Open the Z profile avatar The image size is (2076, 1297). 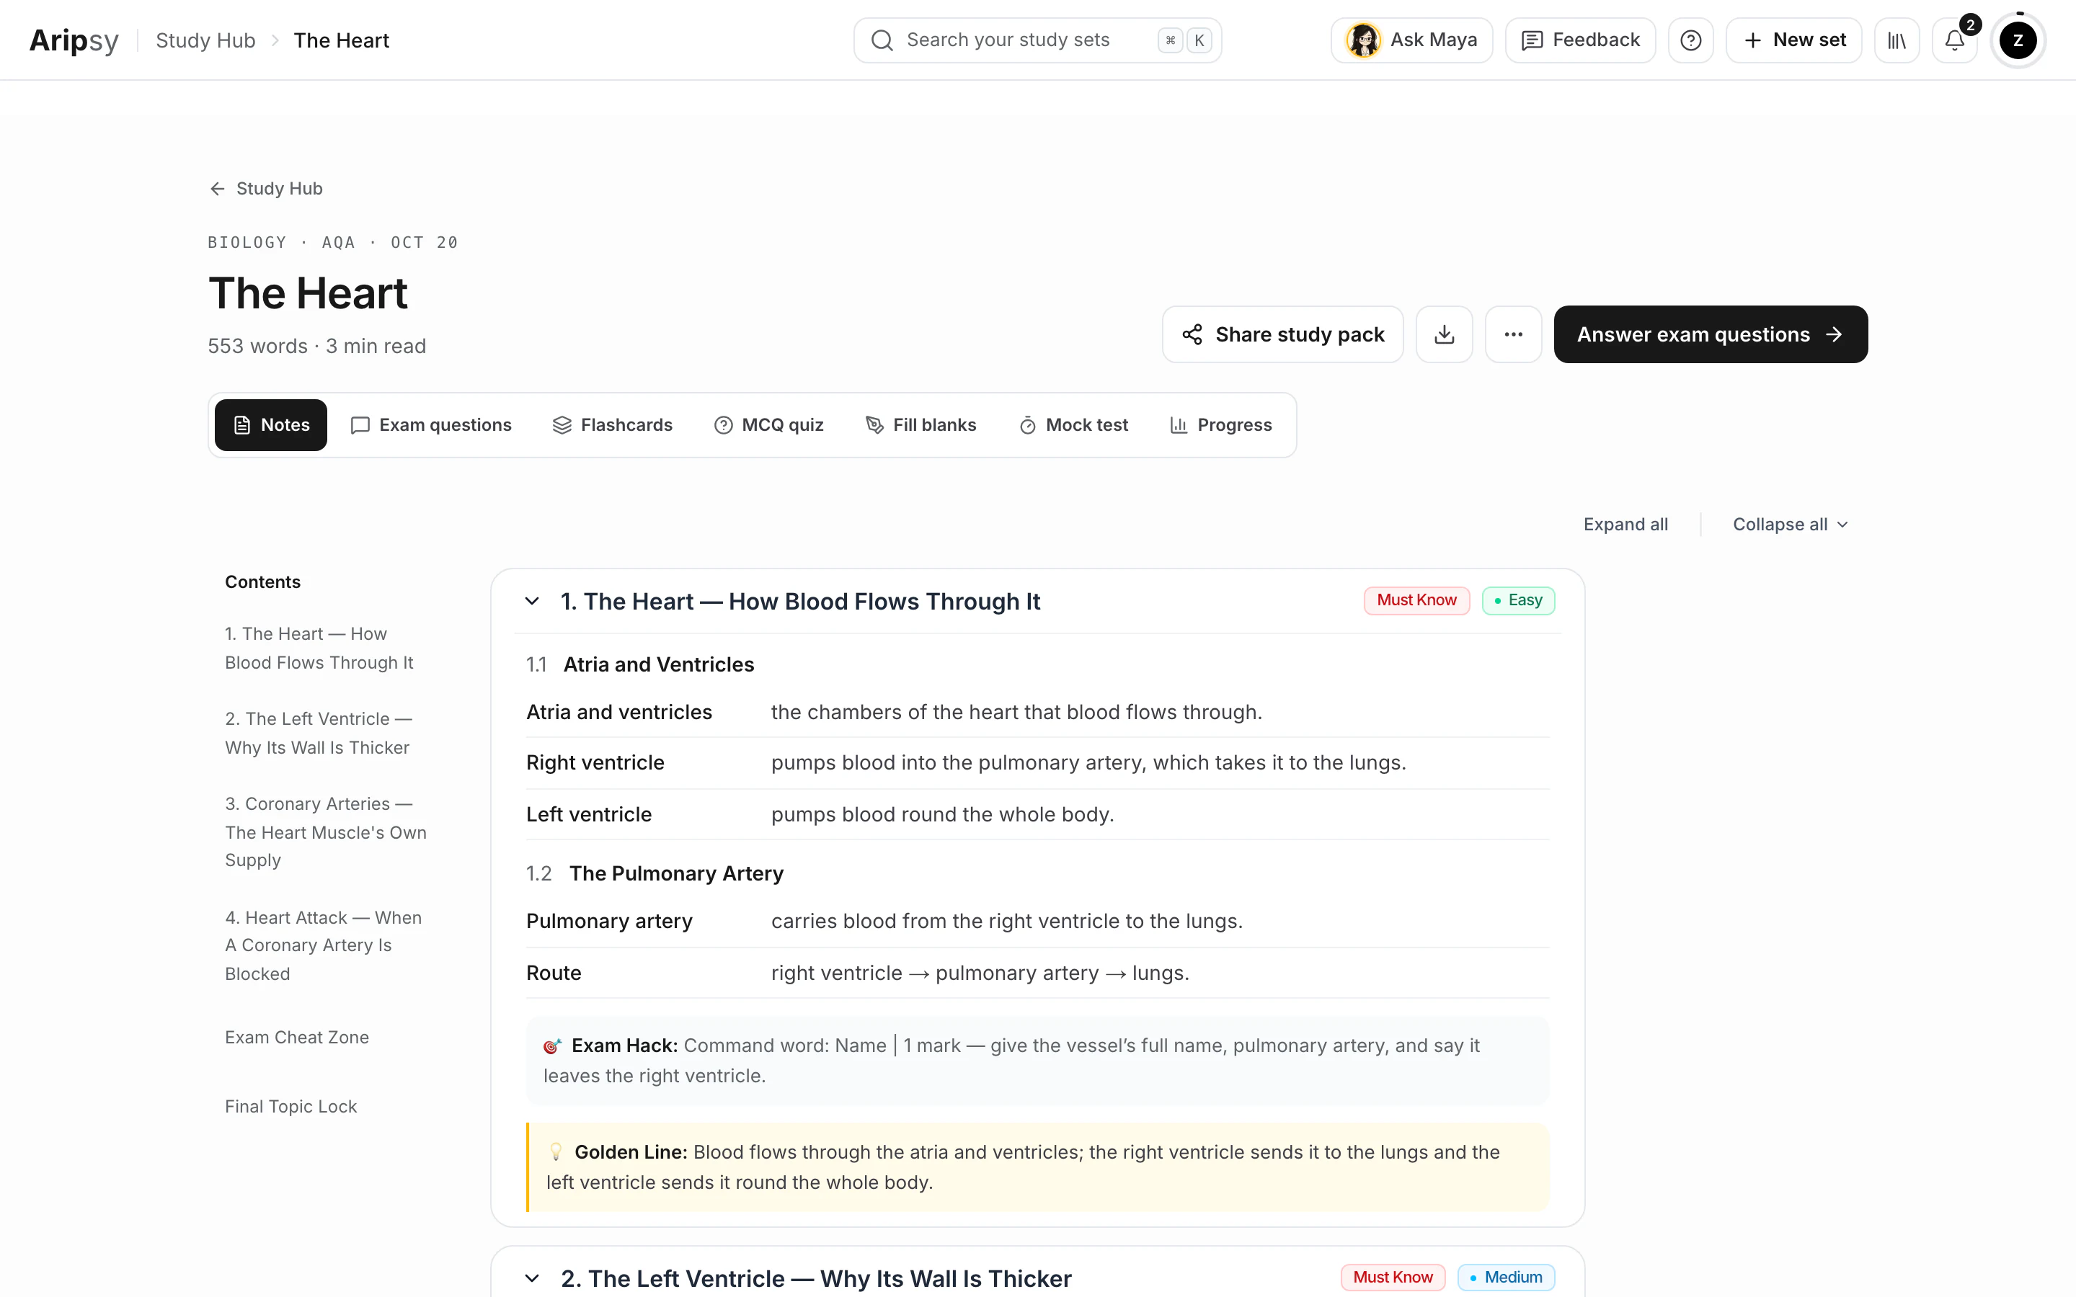(2018, 40)
